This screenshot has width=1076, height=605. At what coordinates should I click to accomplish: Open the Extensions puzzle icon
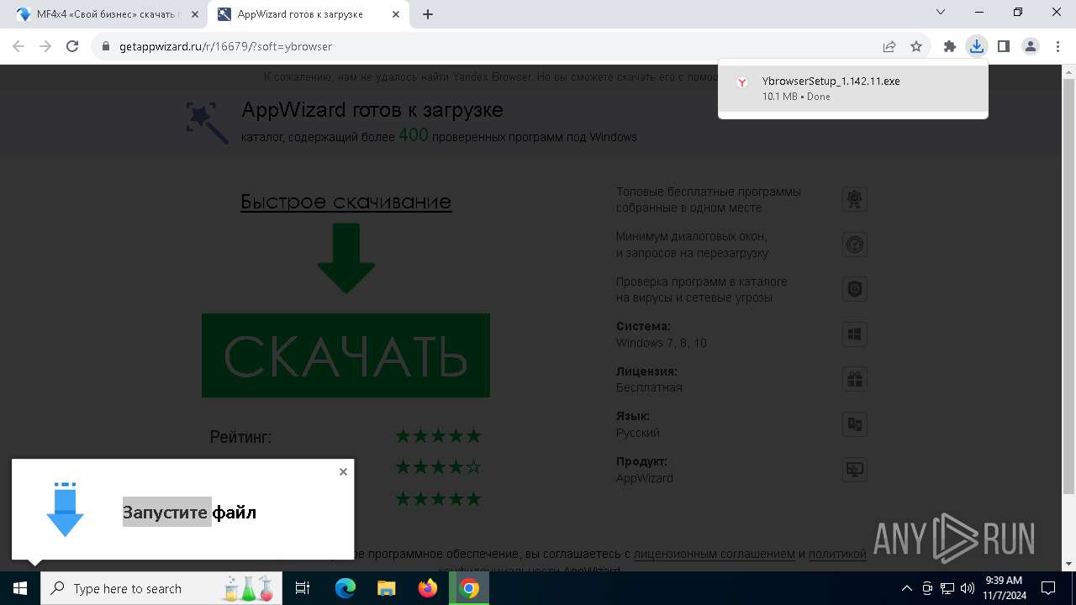pyautogui.click(x=950, y=46)
